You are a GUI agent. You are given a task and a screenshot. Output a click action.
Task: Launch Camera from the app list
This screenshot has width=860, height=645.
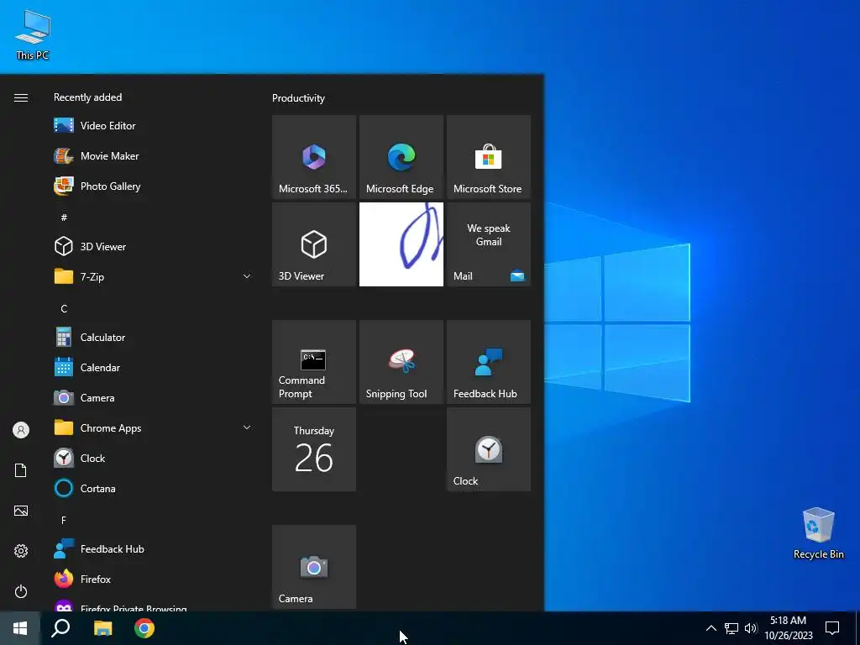[154, 397]
